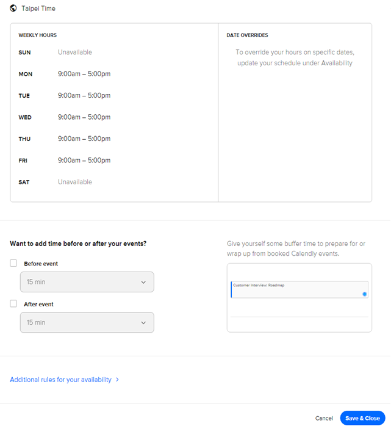Click Save & Close
391x437 pixels.
pos(362,418)
